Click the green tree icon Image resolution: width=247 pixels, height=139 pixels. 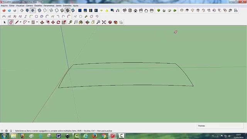[x=159, y=10]
